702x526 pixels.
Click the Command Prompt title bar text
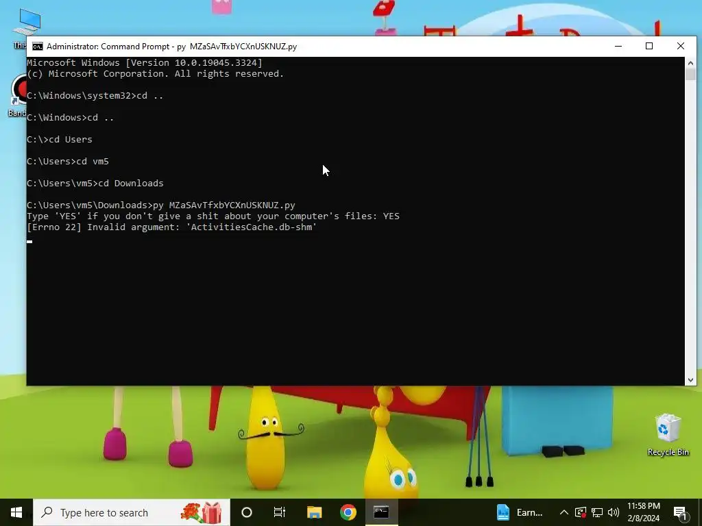(171, 47)
